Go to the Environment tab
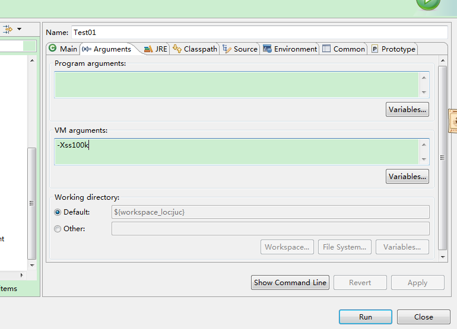457x329 pixels. point(290,49)
